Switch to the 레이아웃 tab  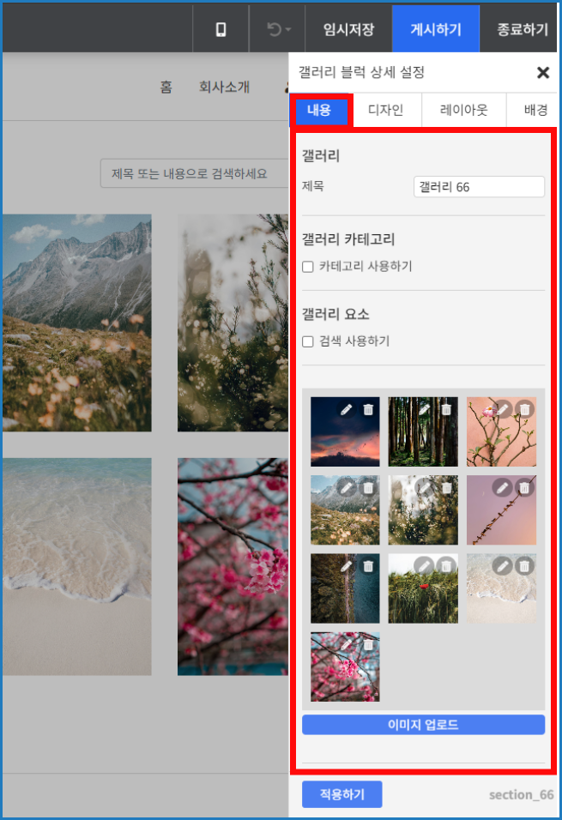(x=463, y=110)
